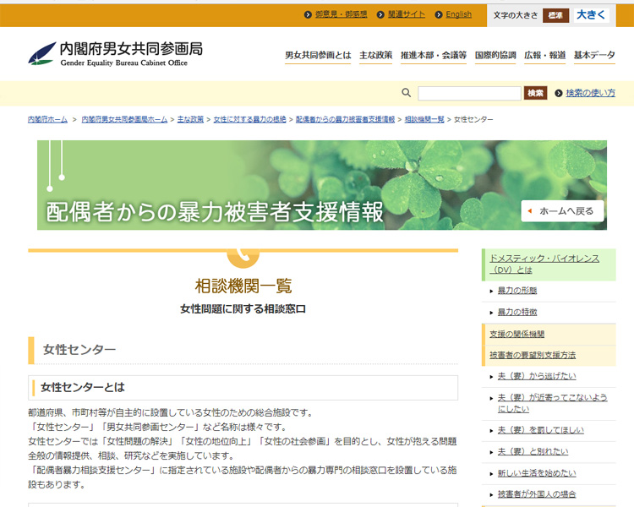Click the ホームへ戻る button on banner
Image resolution: width=634 pixels, height=507 pixels.
[x=562, y=211]
